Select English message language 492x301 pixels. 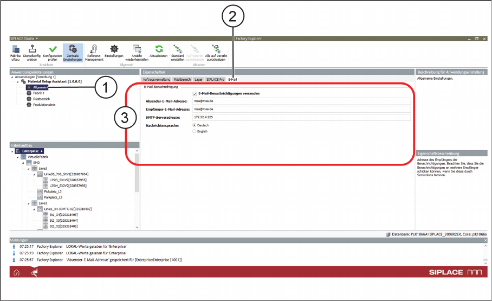click(194, 131)
